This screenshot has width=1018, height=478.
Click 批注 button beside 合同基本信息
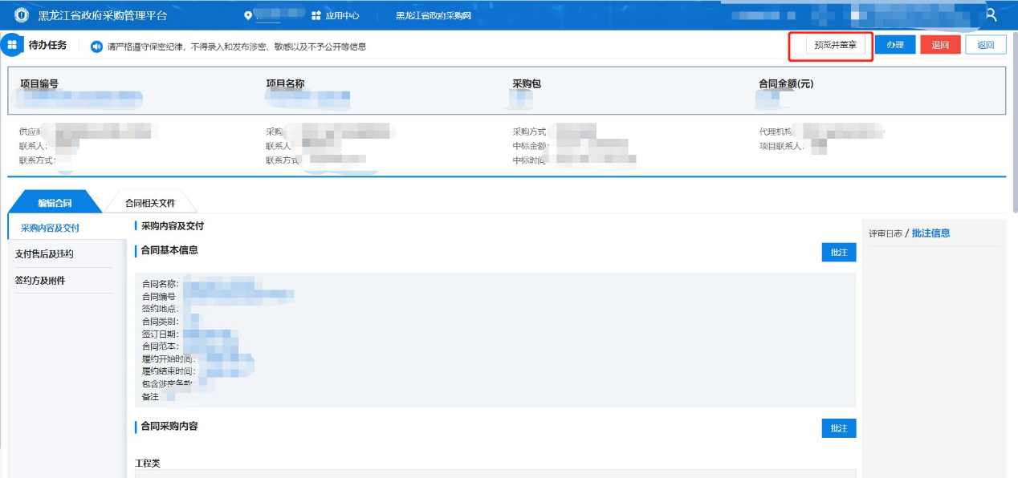[838, 253]
